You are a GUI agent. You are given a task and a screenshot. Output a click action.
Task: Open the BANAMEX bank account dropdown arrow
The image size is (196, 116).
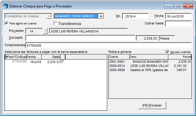pos(101,16)
